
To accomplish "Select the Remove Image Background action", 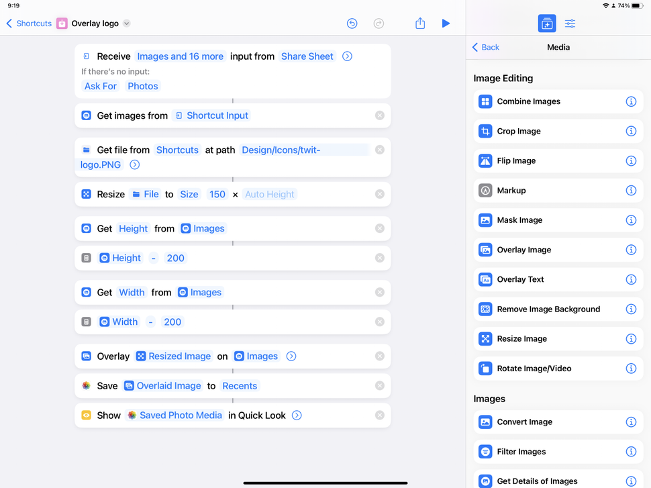I will pos(557,309).
